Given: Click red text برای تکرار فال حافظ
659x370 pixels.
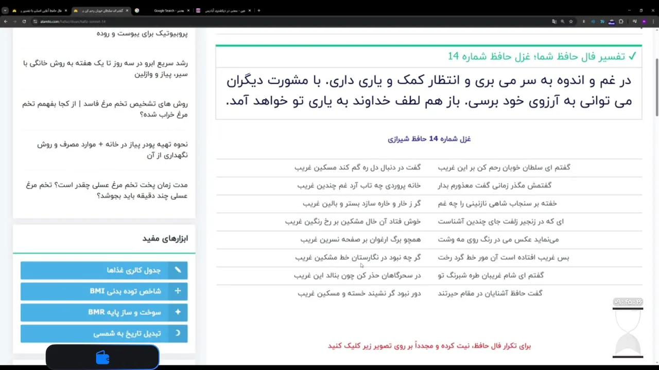Looking at the screenshot, I should pos(429,346).
